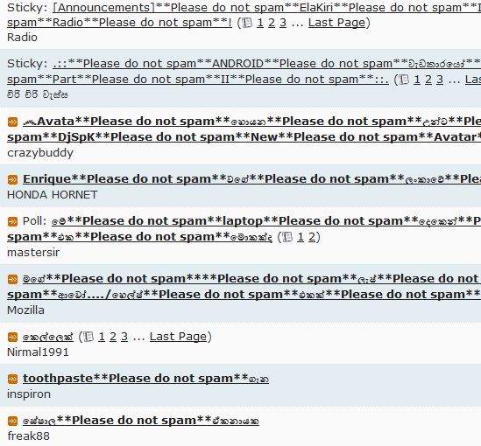The image size is (481, 446).
Task: Open the Enrique thread
Action: pyautogui.click(x=251, y=178)
